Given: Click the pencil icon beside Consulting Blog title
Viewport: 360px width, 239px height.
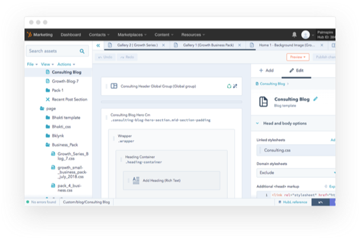Looking at the screenshot, I should [316, 98].
